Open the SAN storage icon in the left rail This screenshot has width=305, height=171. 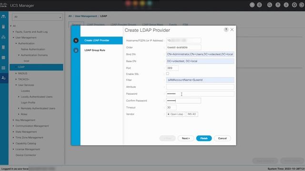click(3, 47)
